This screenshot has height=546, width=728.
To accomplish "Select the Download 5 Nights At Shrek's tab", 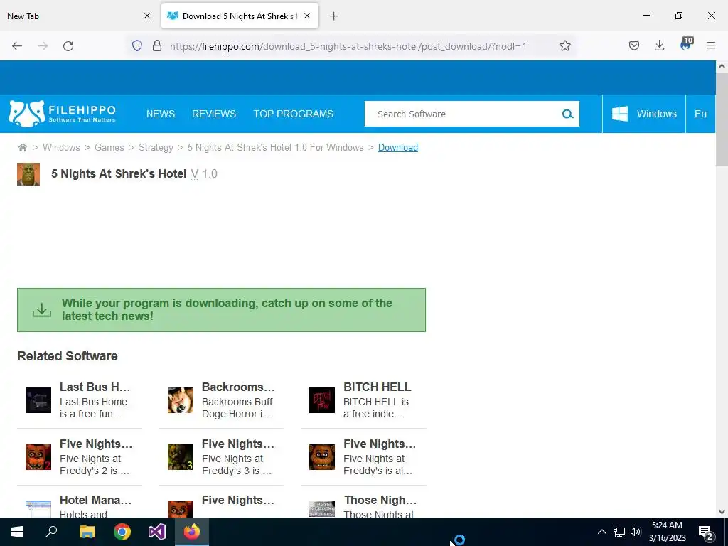I will point(240,16).
